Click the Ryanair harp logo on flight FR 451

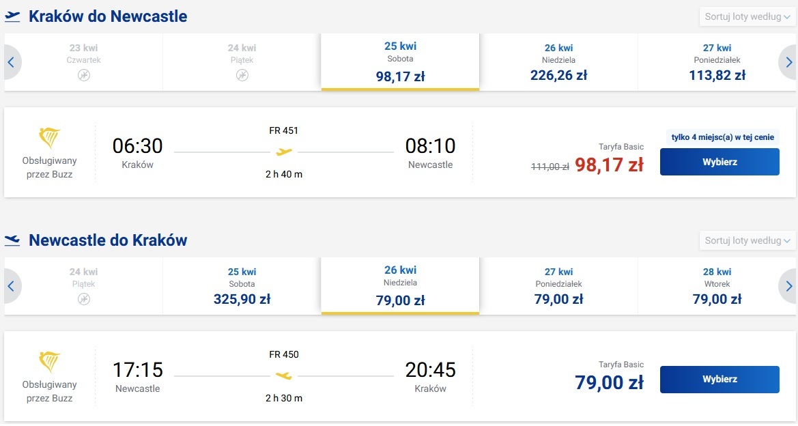[x=49, y=138]
